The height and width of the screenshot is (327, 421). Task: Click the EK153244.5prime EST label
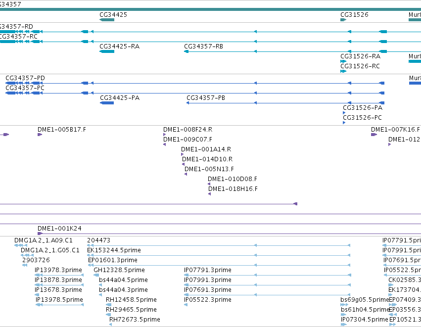tap(114, 250)
